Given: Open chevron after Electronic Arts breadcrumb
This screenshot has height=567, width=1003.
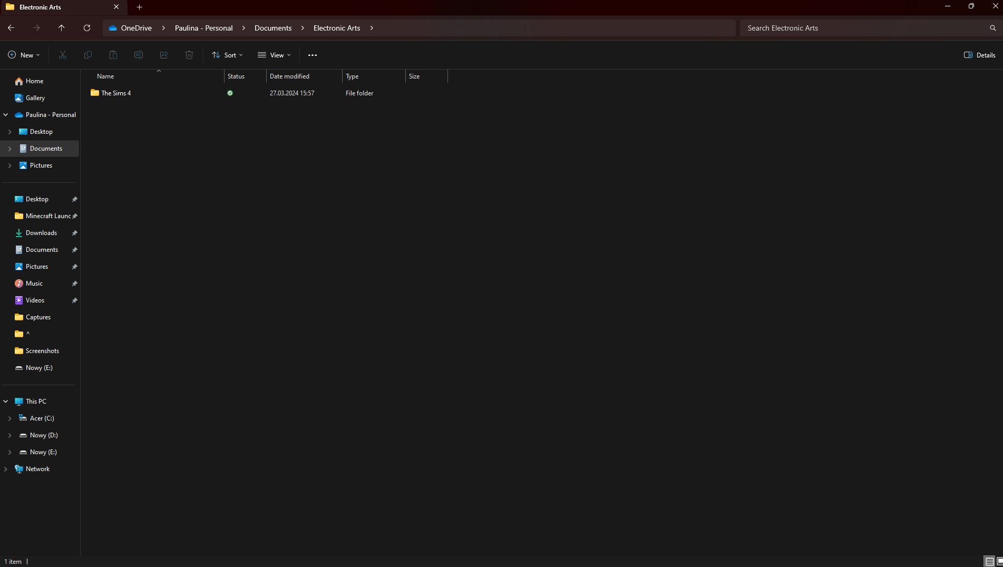Looking at the screenshot, I should tap(372, 28).
